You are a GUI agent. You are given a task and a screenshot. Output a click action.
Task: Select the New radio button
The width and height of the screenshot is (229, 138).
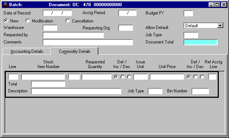[x=6, y=21]
